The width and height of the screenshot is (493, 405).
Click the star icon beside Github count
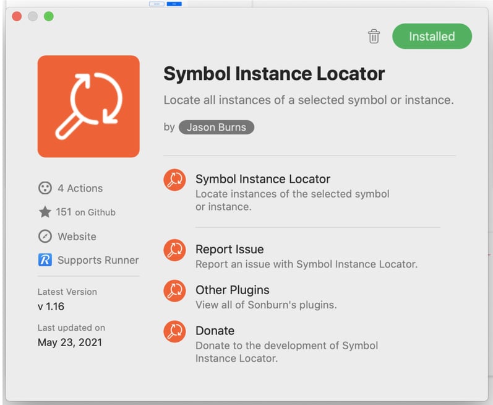pos(45,212)
